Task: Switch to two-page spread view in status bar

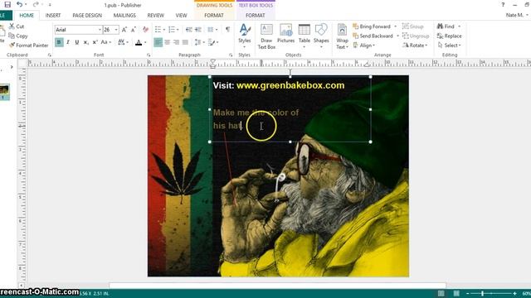Action: coord(456,293)
